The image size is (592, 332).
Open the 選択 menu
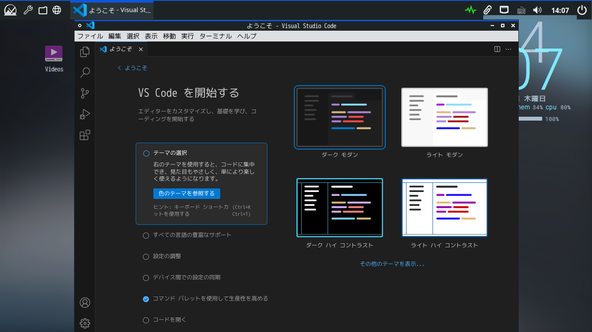133,36
